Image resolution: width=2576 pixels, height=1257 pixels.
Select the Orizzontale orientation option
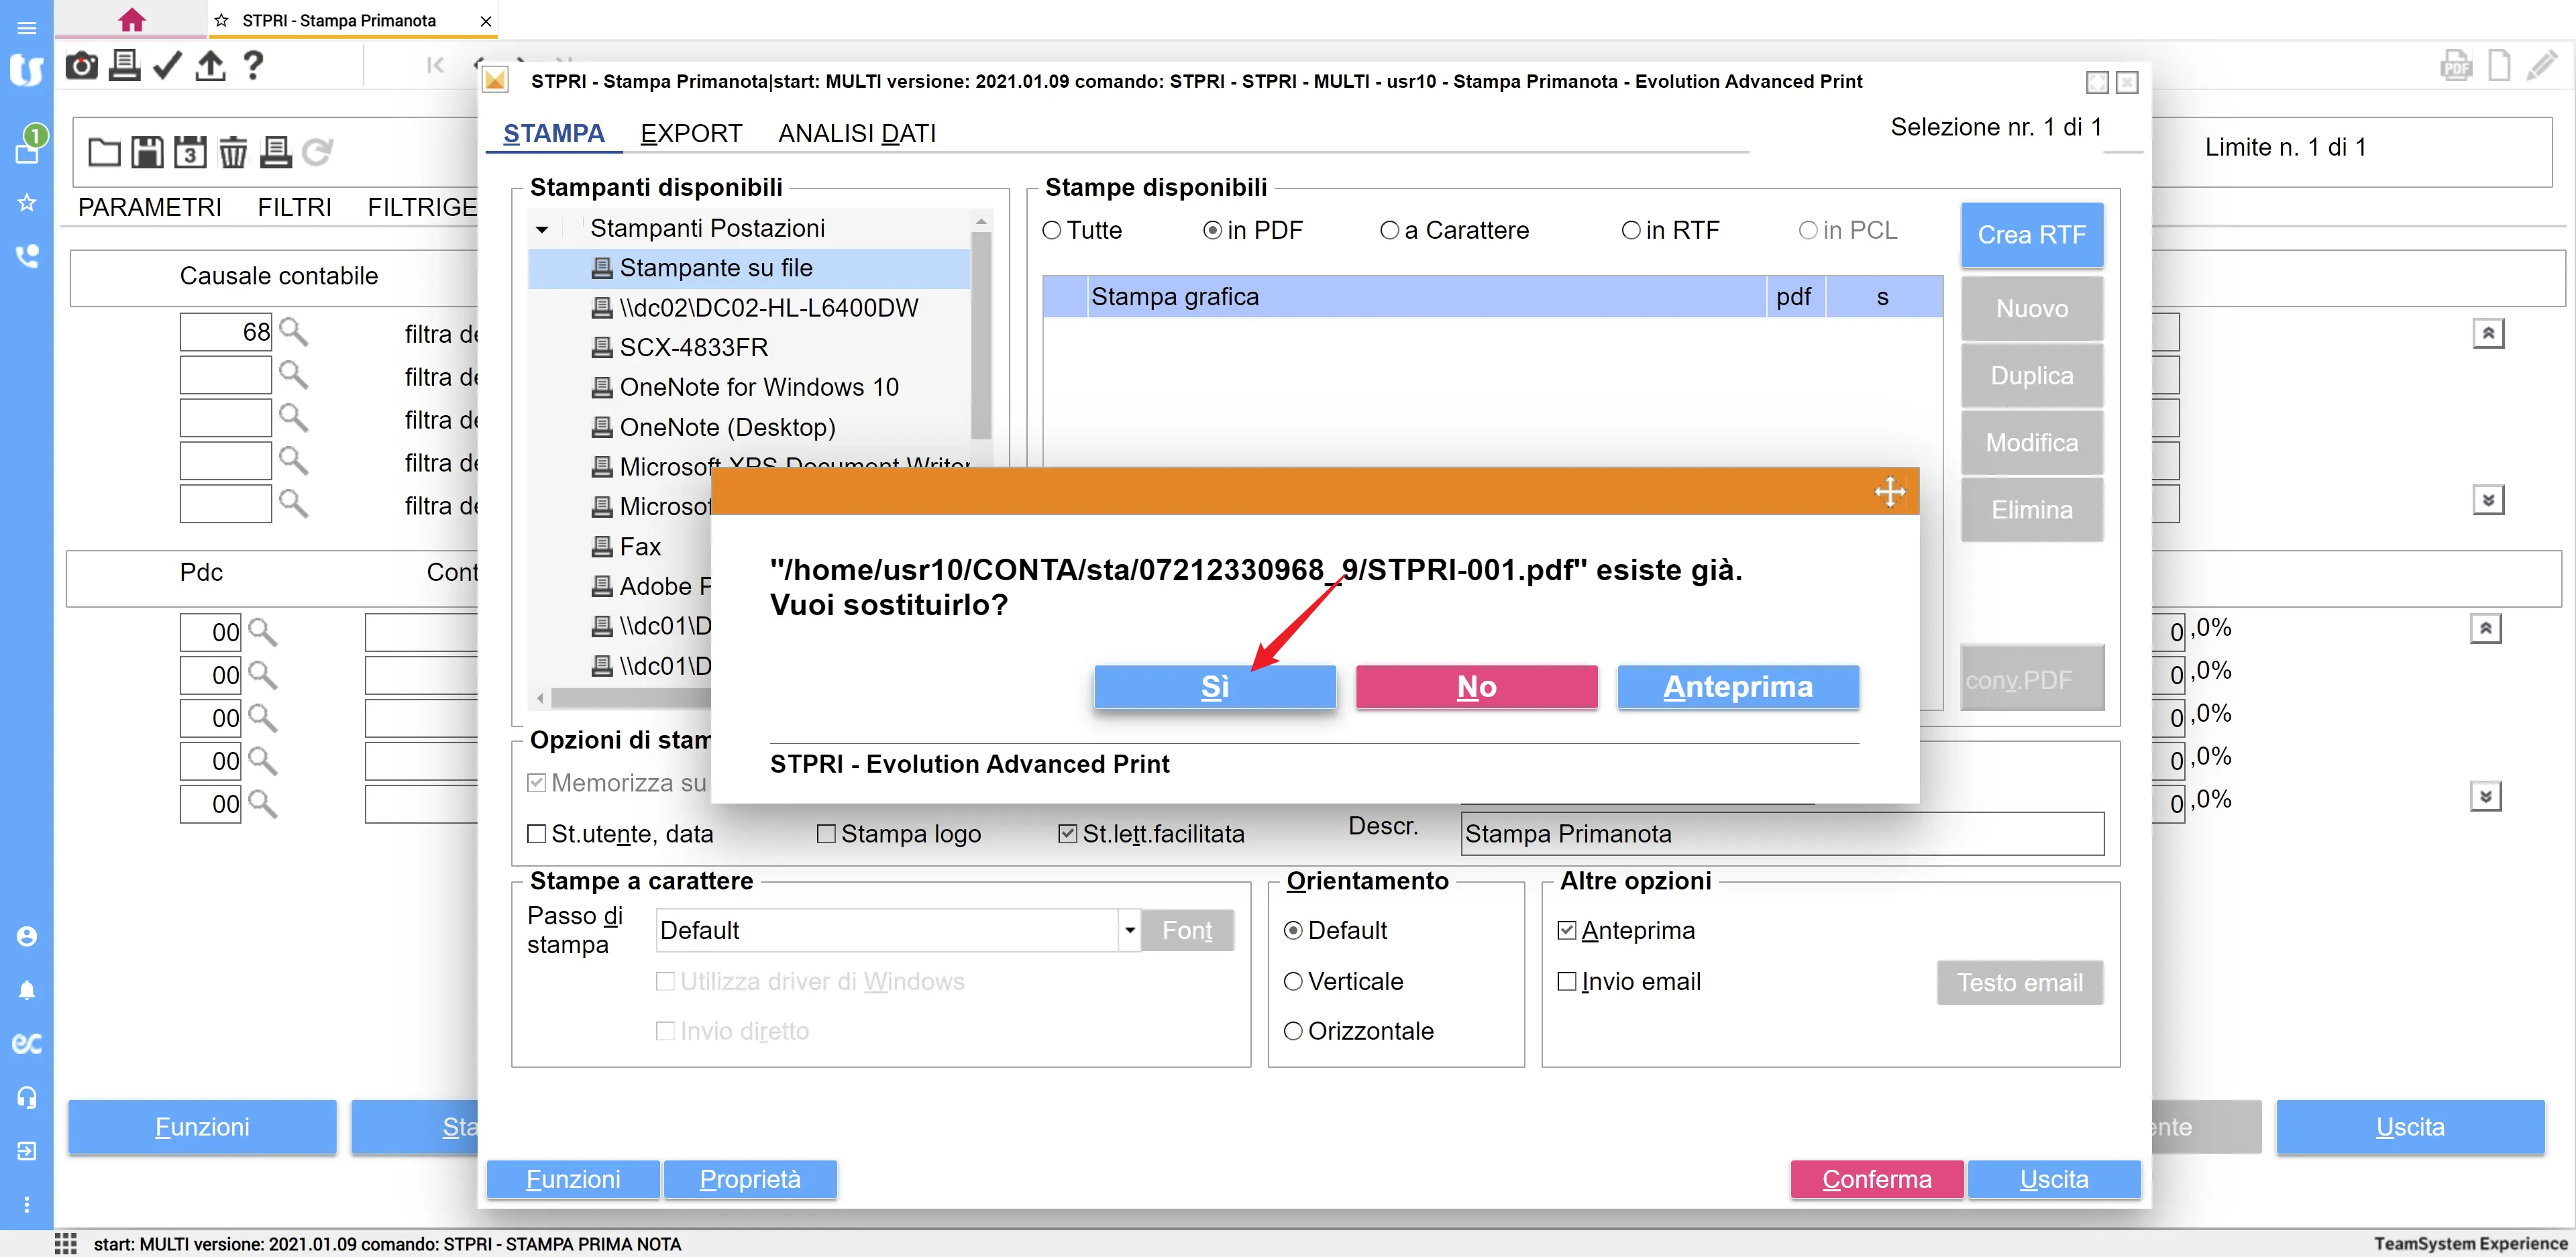[1293, 1031]
